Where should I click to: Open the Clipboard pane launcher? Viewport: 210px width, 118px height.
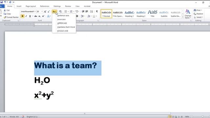pyautogui.click(x=18, y=21)
